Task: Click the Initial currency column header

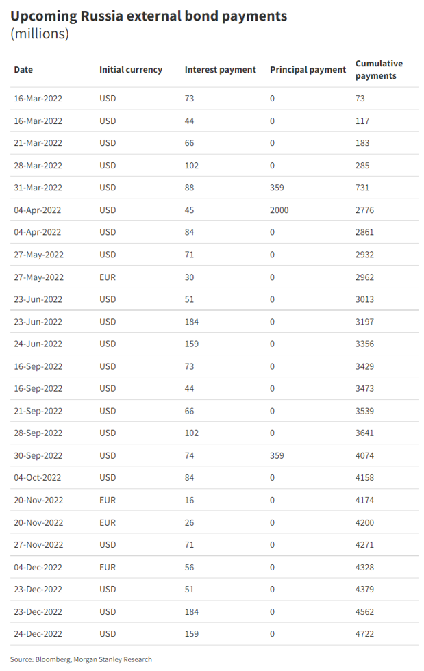Action: [131, 69]
